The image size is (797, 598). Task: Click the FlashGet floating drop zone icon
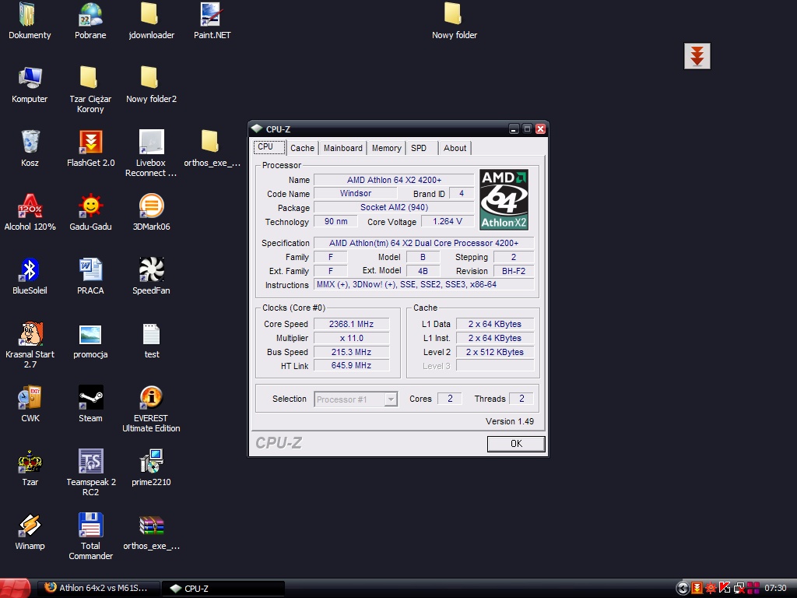coord(697,56)
